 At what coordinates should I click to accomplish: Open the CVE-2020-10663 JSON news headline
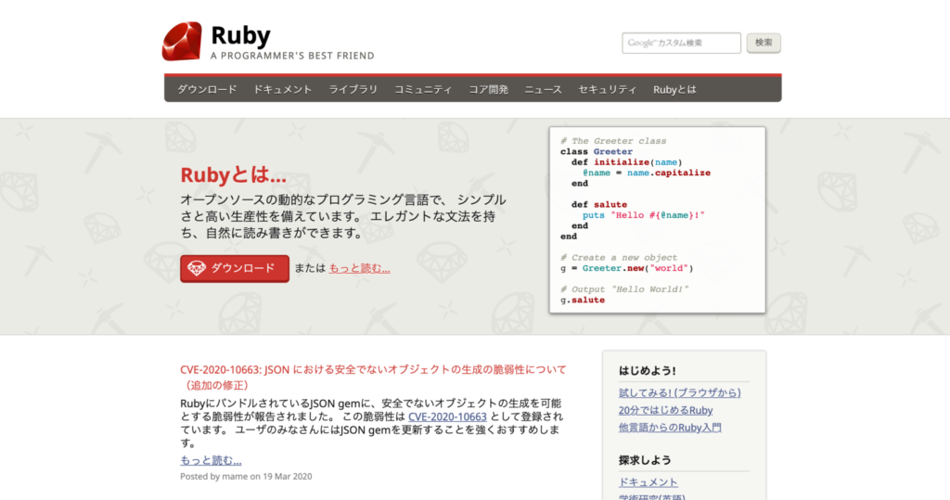[373, 377]
